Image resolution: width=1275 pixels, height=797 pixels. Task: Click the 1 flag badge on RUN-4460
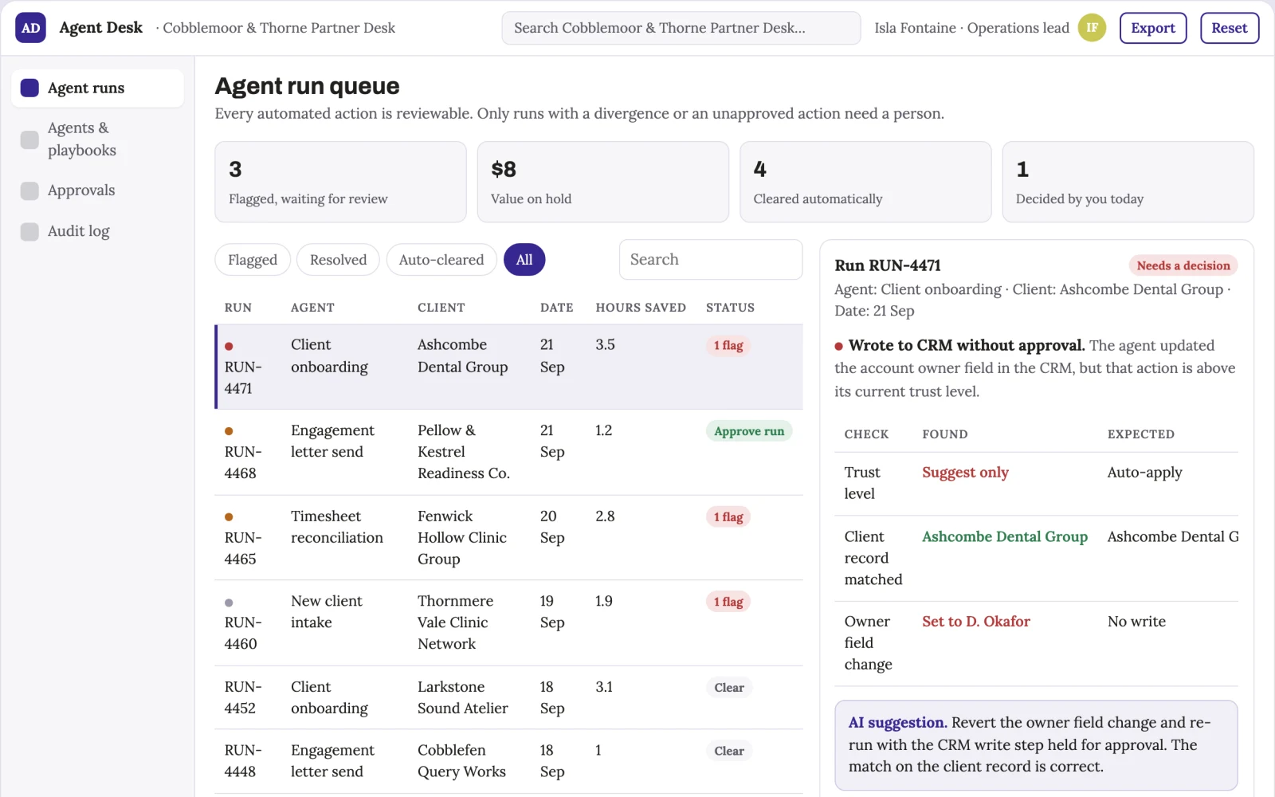pos(728,602)
